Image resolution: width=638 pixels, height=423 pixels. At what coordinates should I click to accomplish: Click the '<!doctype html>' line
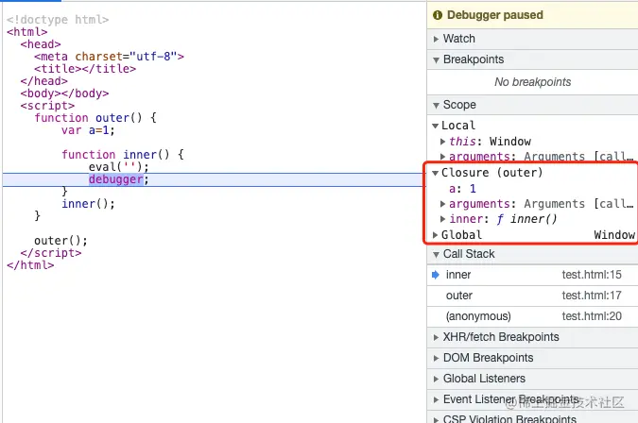(x=58, y=20)
